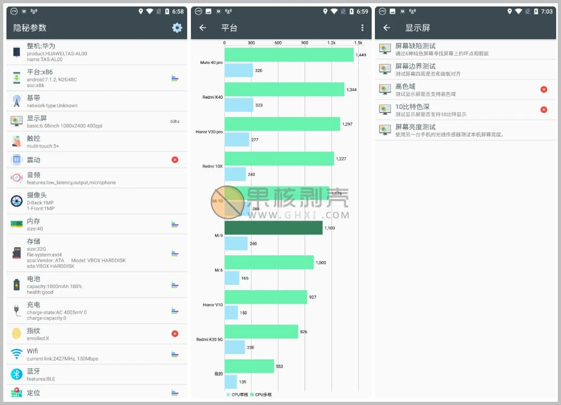
Task: Tap the 平台:x86 platform icon
Action: (17, 78)
